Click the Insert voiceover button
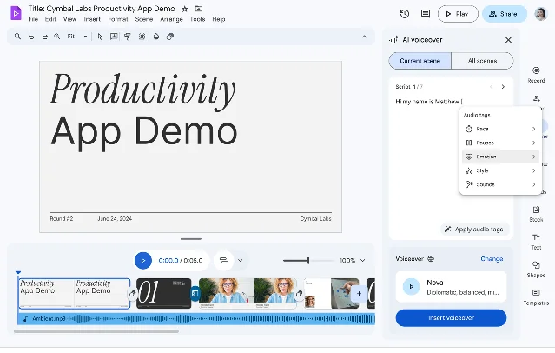 [x=451, y=318]
